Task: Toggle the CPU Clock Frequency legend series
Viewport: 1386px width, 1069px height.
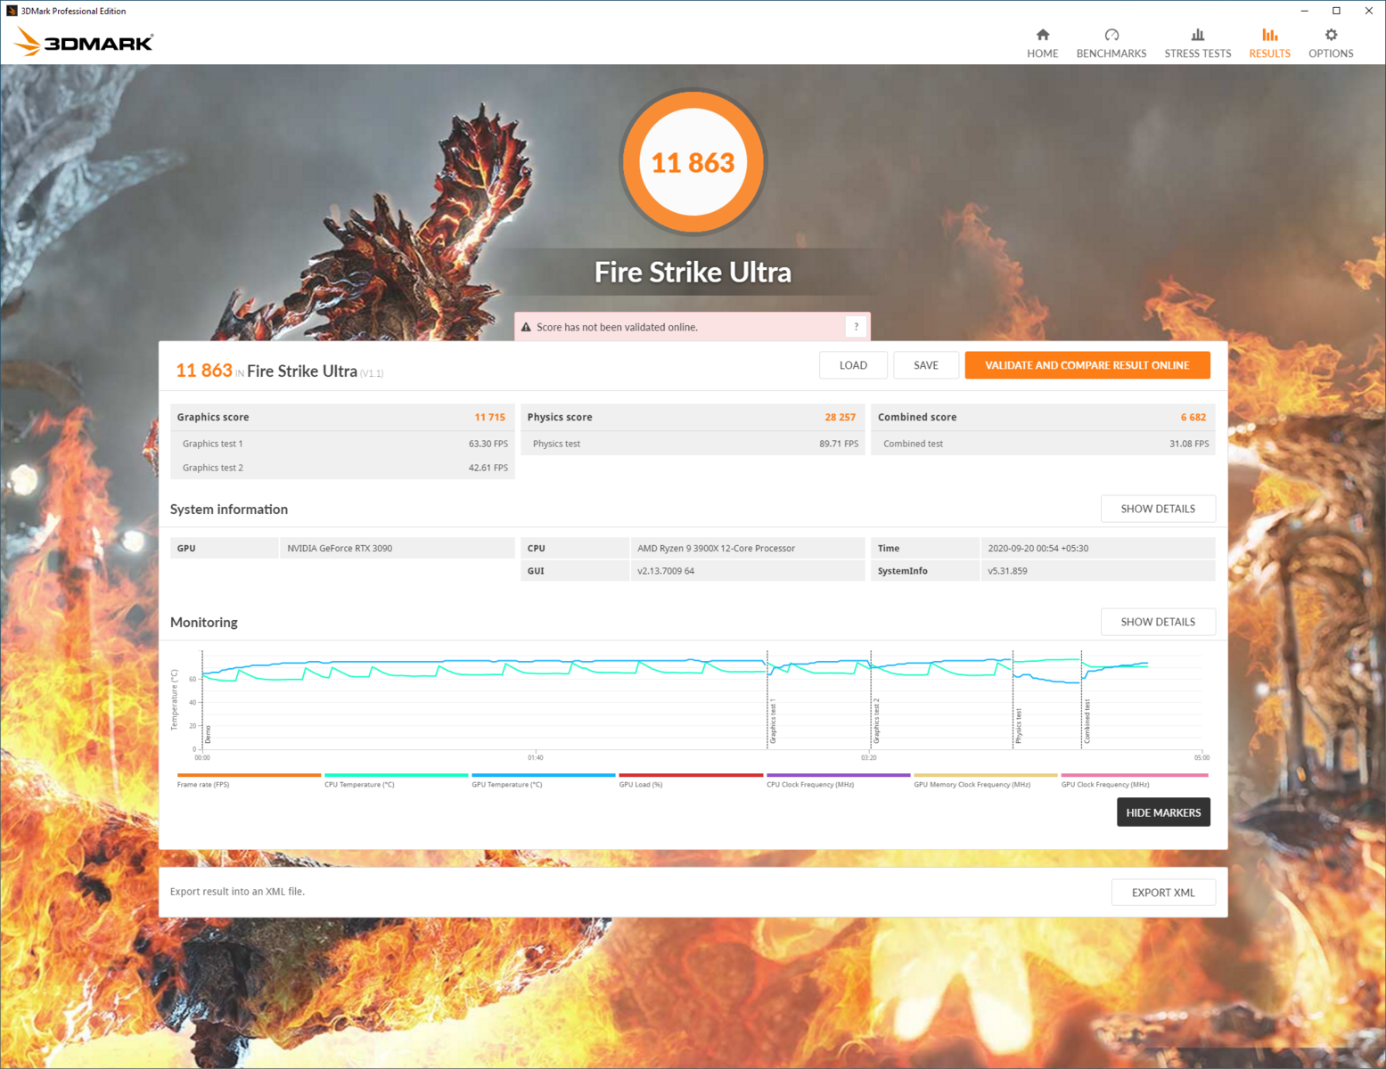Action: click(x=838, y=780)
